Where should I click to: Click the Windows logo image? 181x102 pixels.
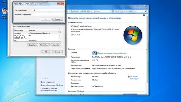(133, 35)
